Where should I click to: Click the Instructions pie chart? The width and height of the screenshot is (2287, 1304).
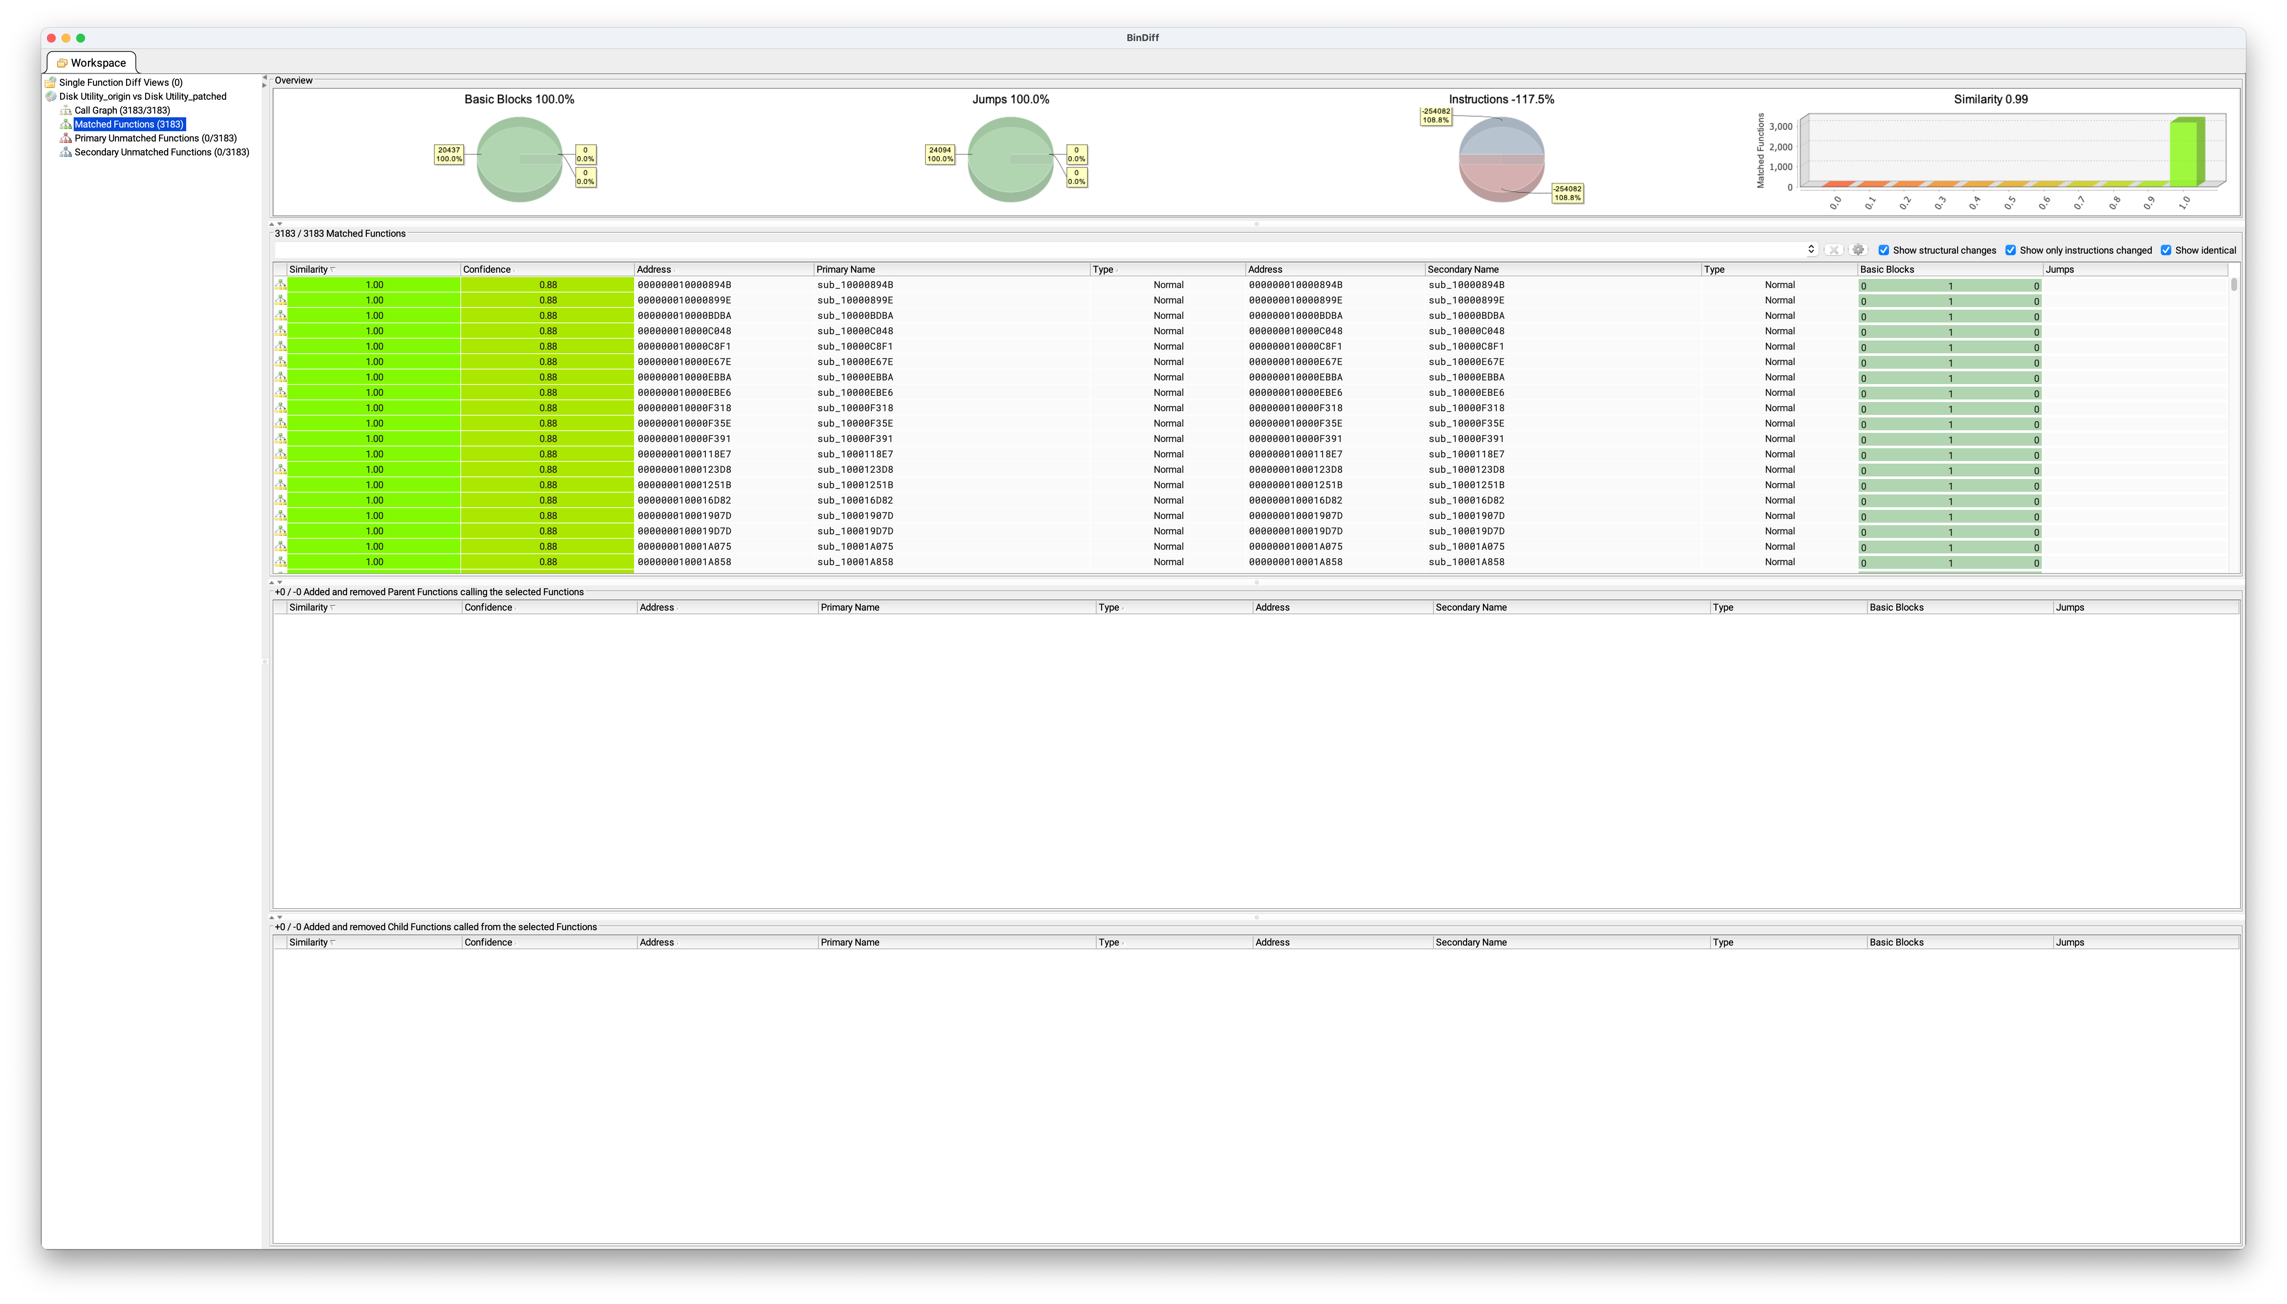[1502, 159]
